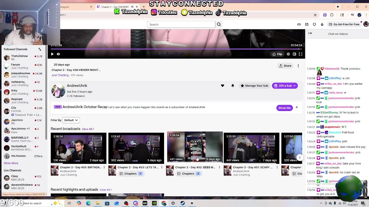
Task: Open the AndrewUhrik channel name
Action: 77,86
